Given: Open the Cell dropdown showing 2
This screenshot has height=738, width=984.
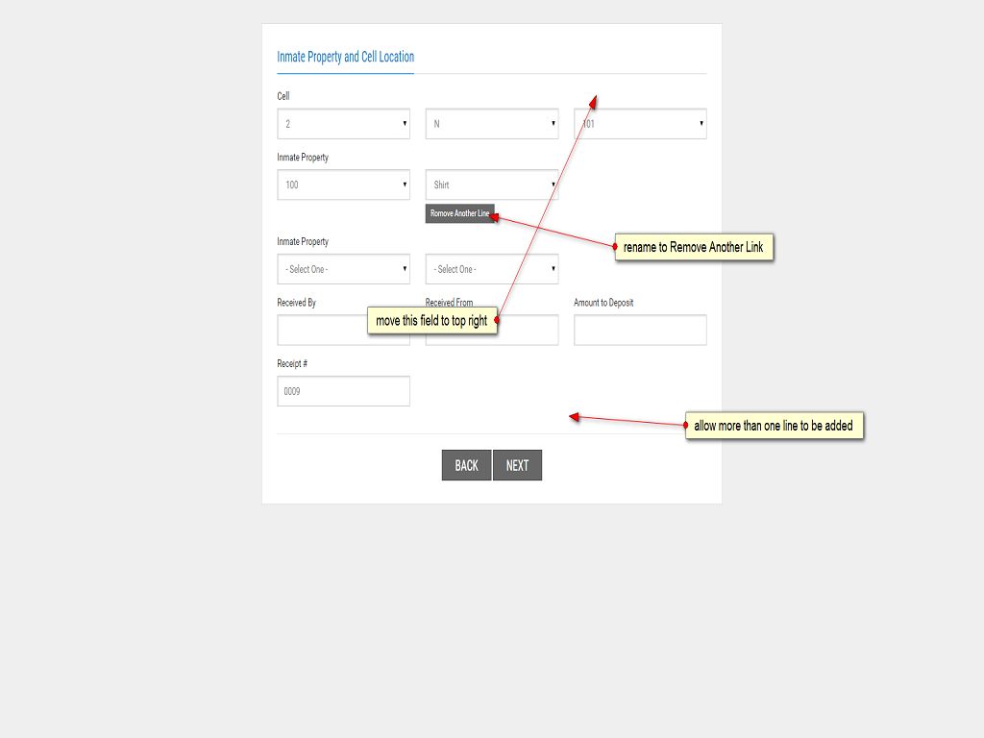Looking at the screenshot, I should (x=343, y=124).
